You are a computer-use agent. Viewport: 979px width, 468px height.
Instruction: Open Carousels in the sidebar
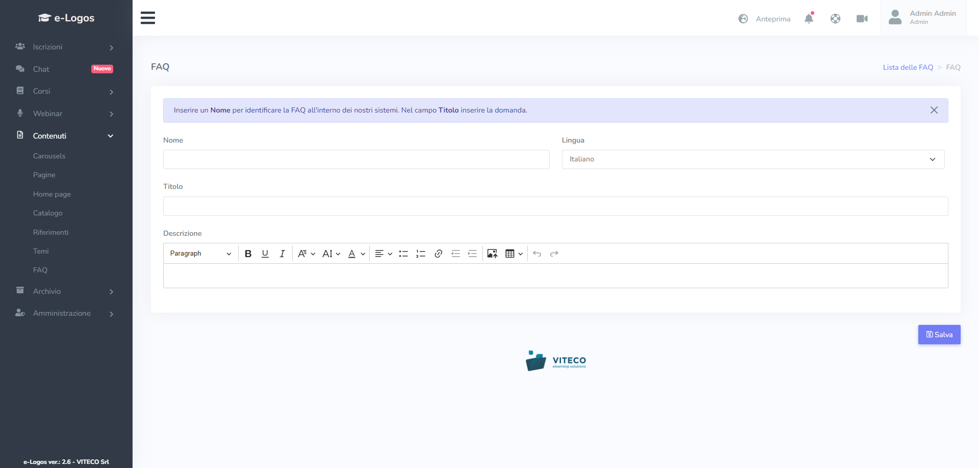[49, 156]
